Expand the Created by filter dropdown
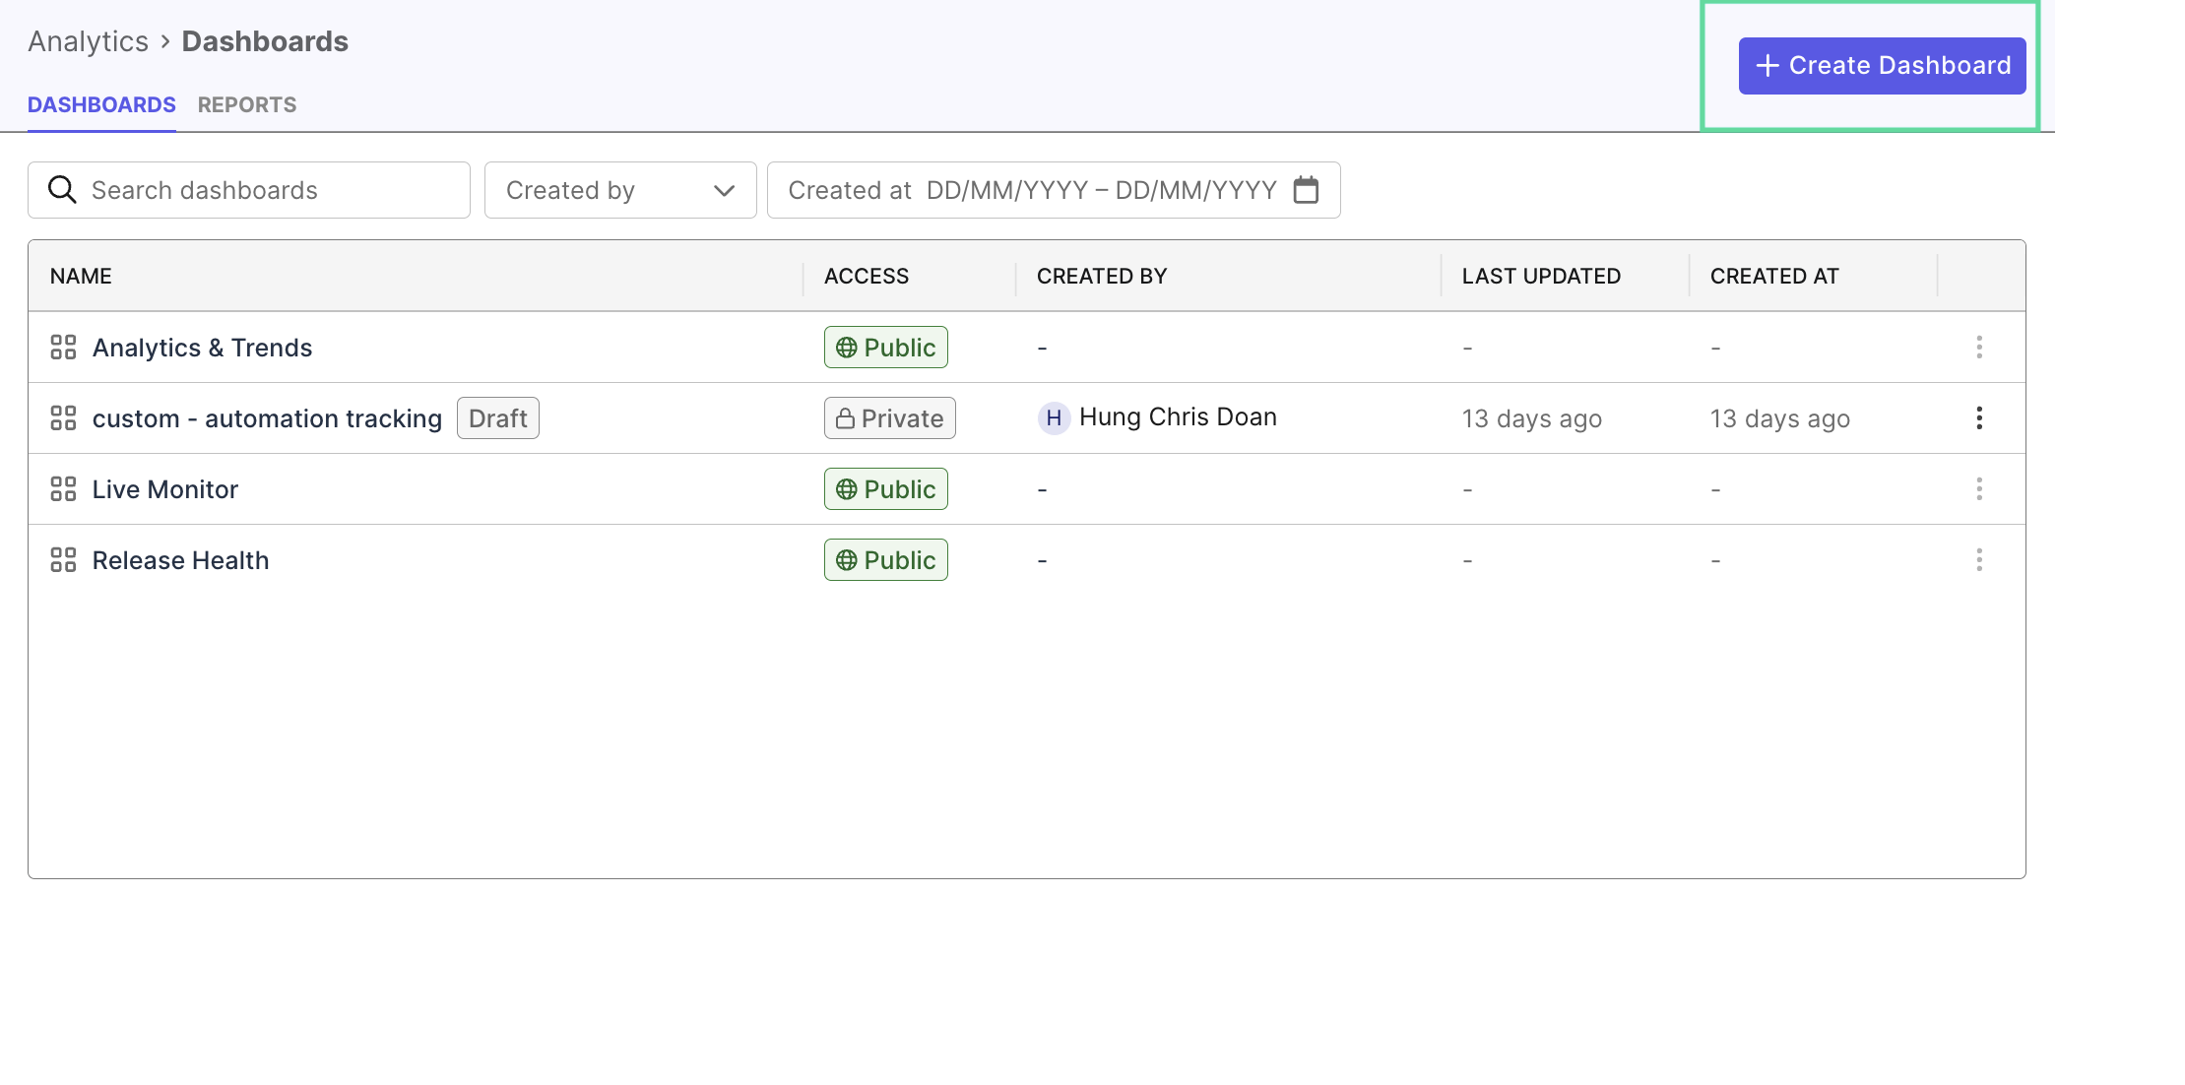 pyautogui.click(x=619, y=190)
